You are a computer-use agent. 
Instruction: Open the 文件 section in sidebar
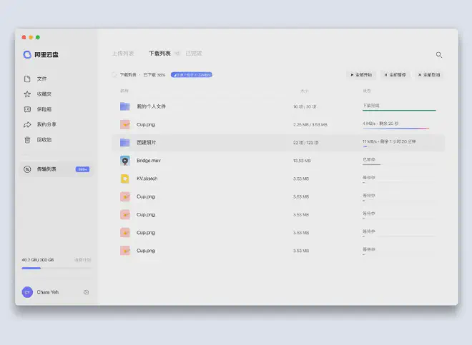click(x=41, y=79)
